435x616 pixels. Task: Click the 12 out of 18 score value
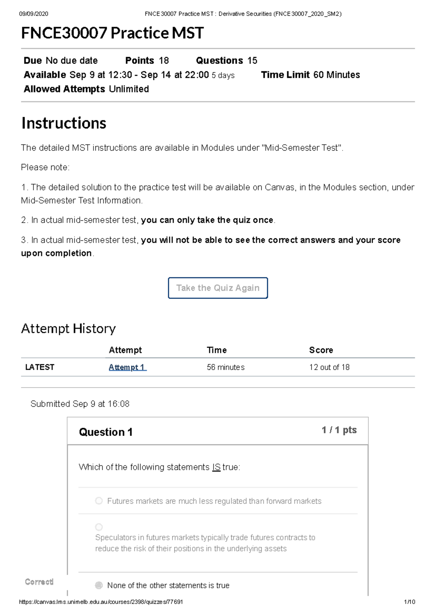tap(328, 367)
